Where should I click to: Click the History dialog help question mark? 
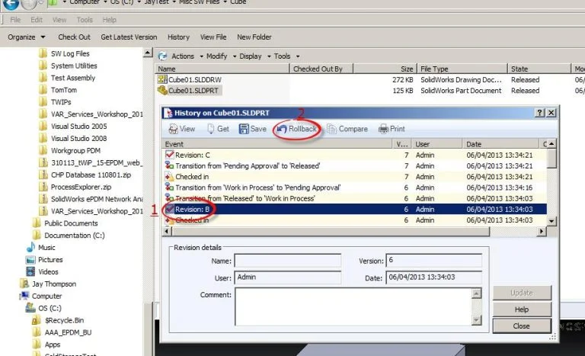[539, 112]
